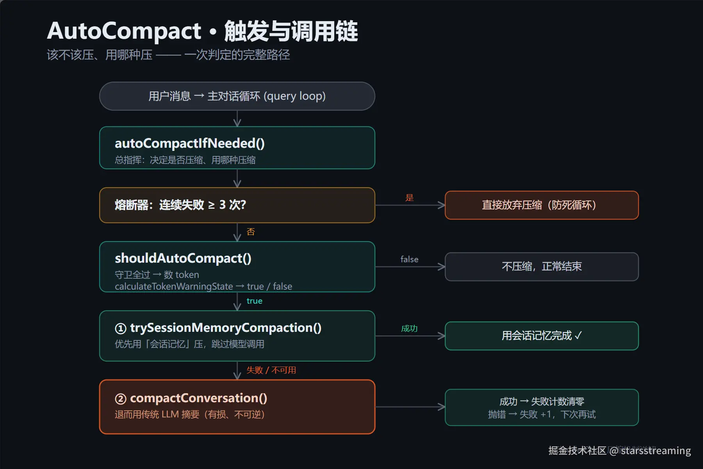This screenshot has height=469, width=703.
Task: Click the 否 branch label
Action: [x=251, y=232]
